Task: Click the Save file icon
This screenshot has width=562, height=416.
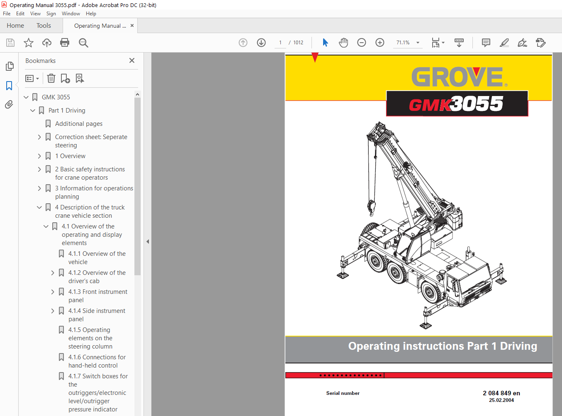Action: [x=10, y=43]
